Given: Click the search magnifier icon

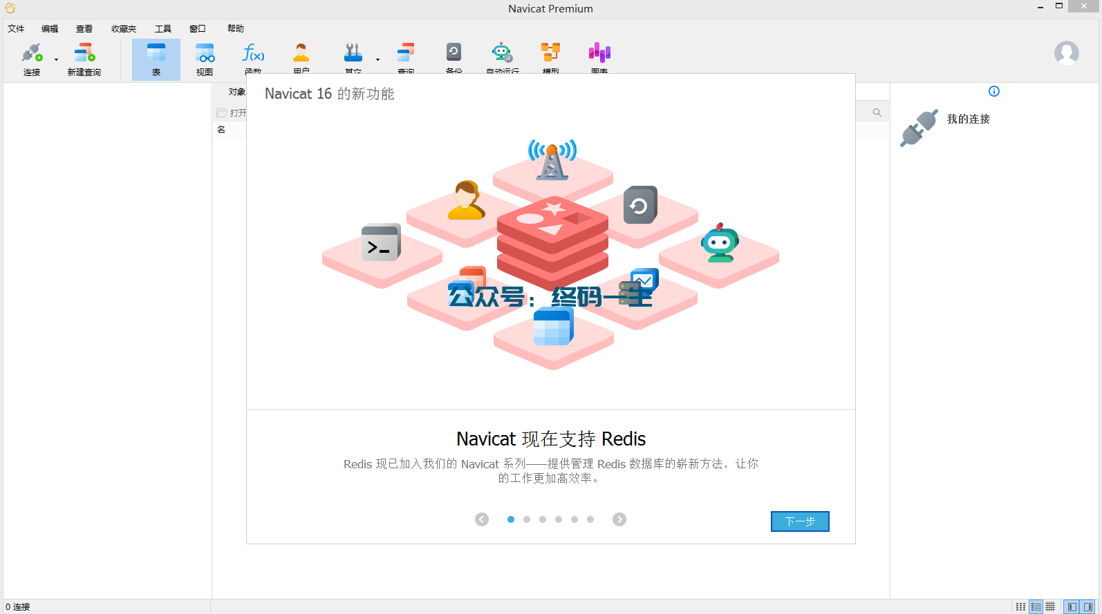Looking at the screenshot, I should tap(877, 113).
